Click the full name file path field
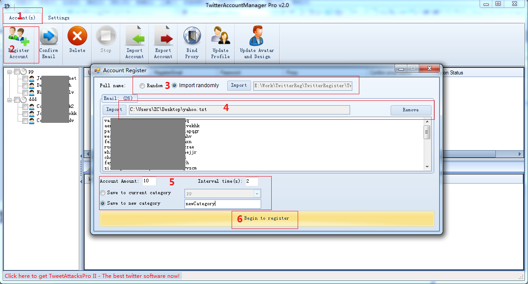 pyautogui.click(x=303, y=86)
